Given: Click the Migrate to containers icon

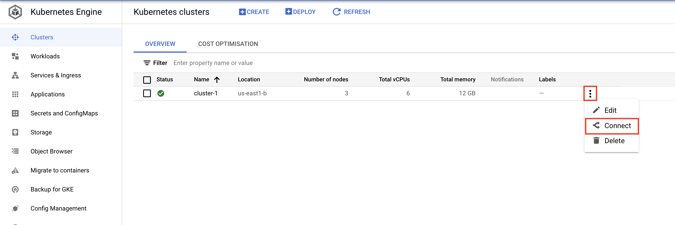Looking at the screenshot, I should pyautogui.click(x=15, y=170).
